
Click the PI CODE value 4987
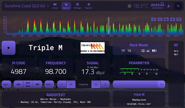(18, 72)
